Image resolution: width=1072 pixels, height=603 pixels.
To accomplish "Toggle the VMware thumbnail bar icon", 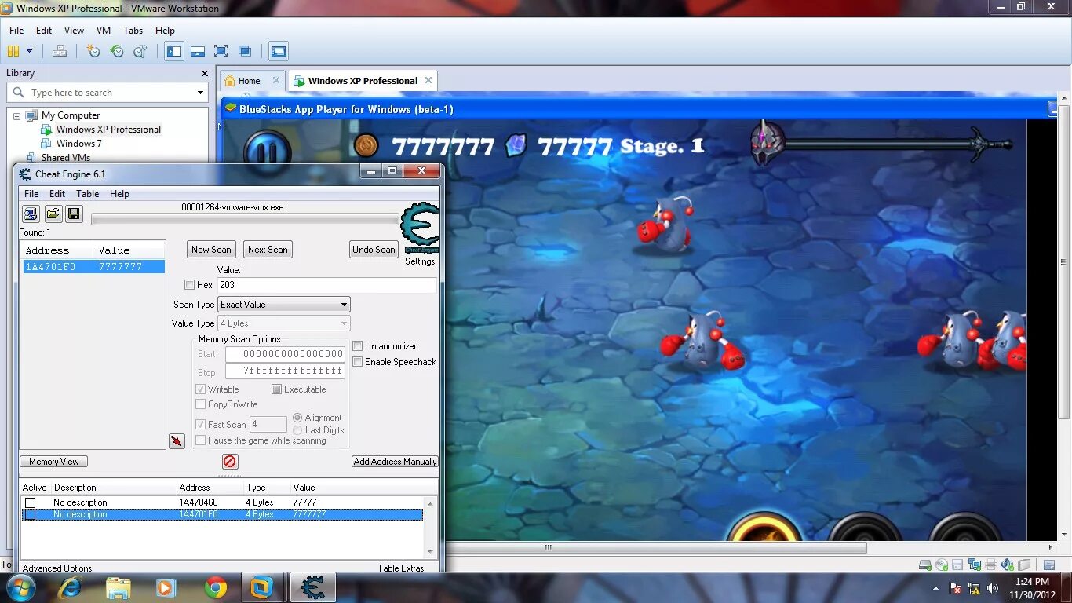I will pyautogui.click(x=198, y=51).
